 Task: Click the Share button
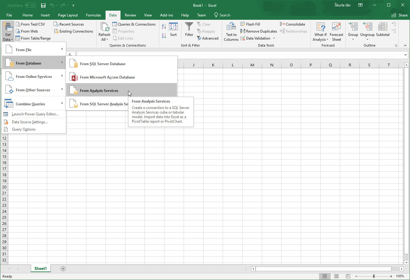click(400, 15)
